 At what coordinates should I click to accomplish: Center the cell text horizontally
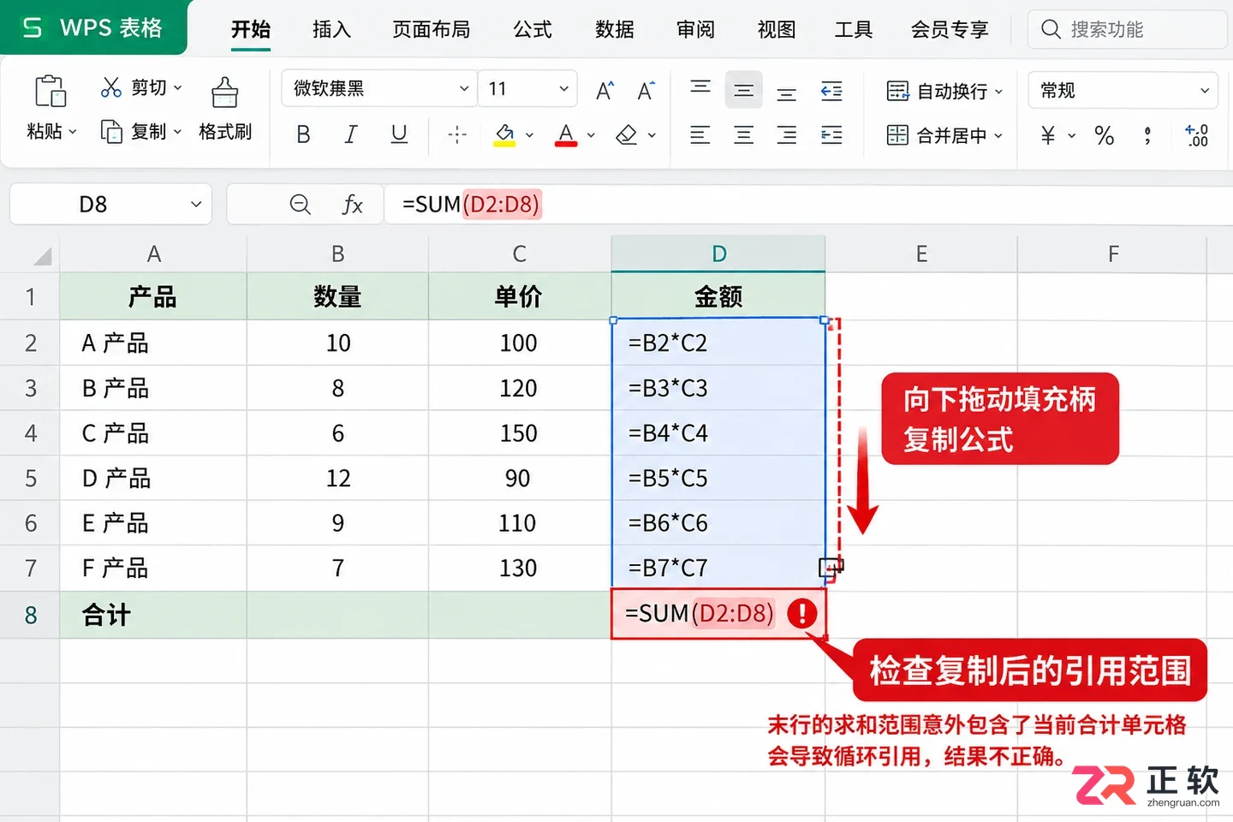coord(743,134)
